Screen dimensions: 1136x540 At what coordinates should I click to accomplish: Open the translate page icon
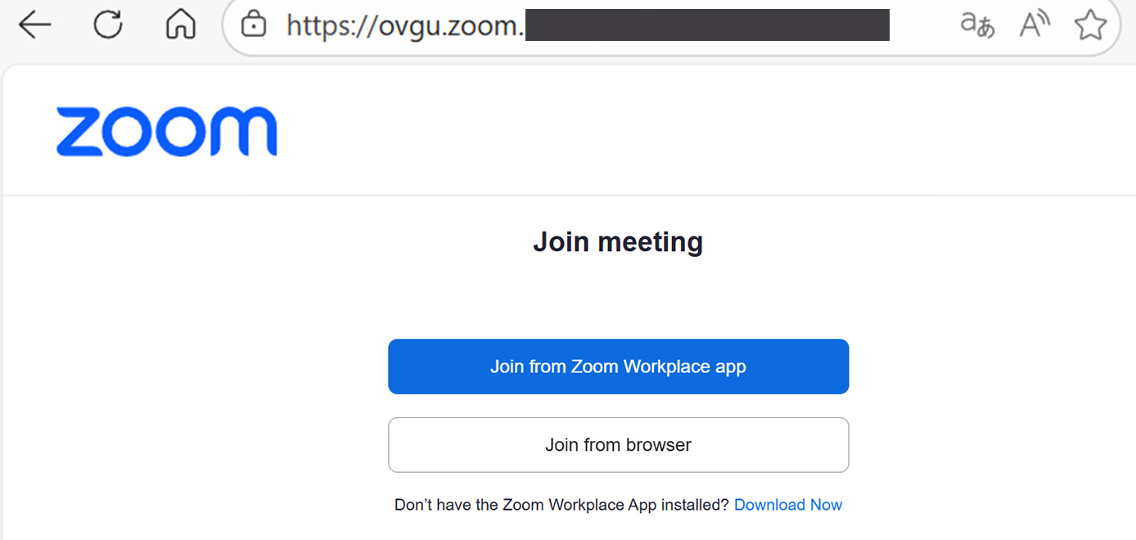point(977,25)
